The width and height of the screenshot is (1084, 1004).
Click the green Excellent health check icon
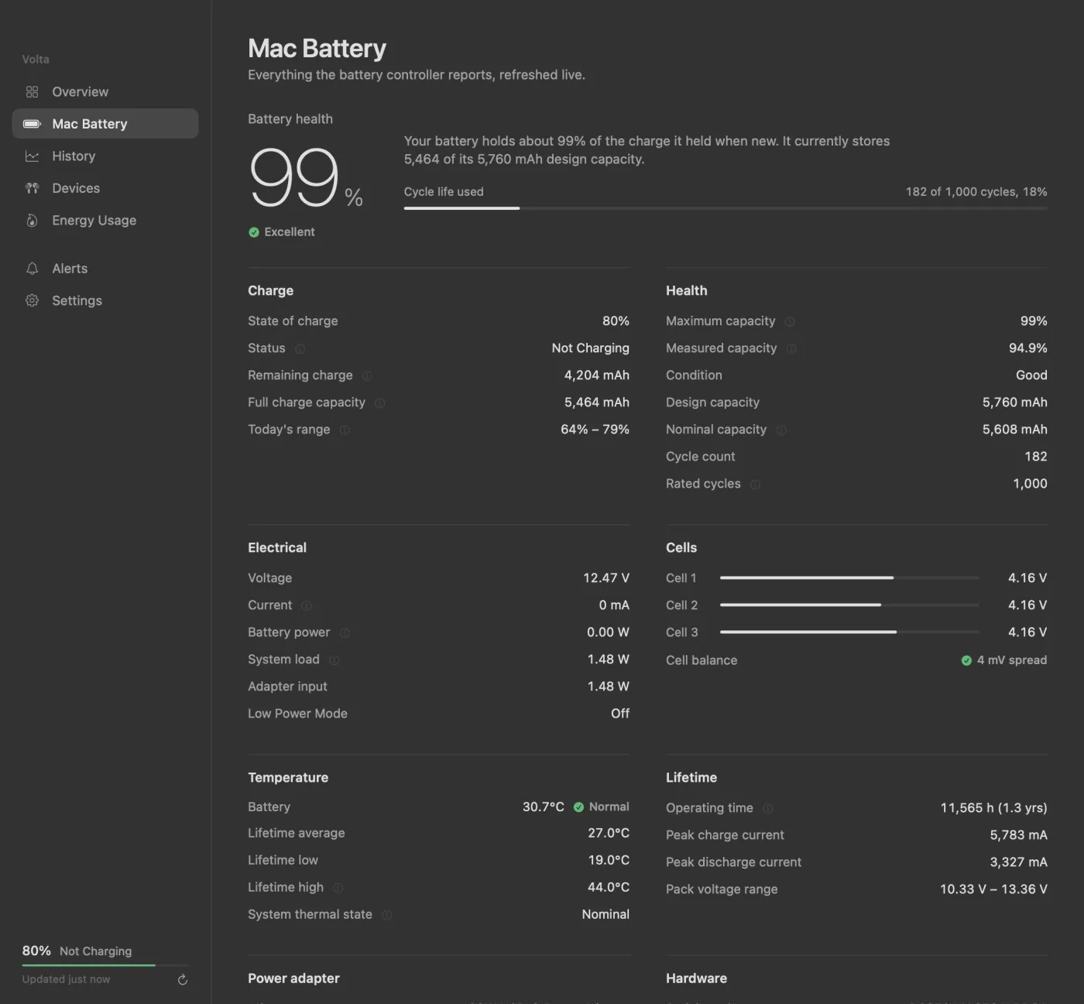[254, 232]
